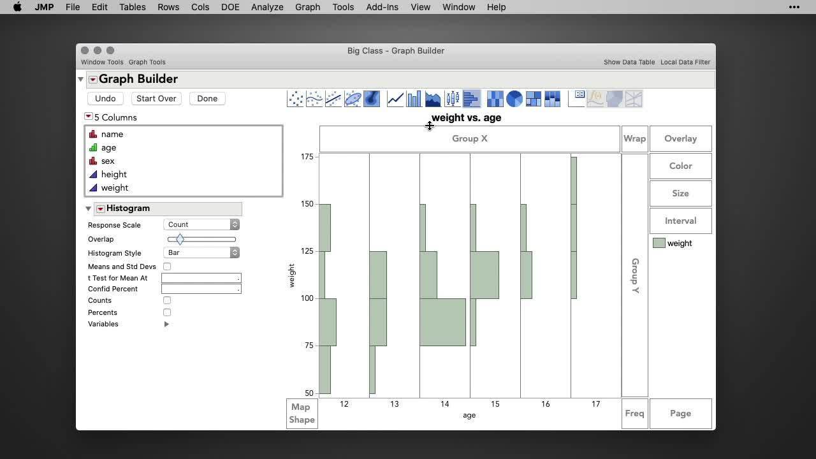Click the Color drop zone
The image size is (816, 459).
click(x=680, y=166)
